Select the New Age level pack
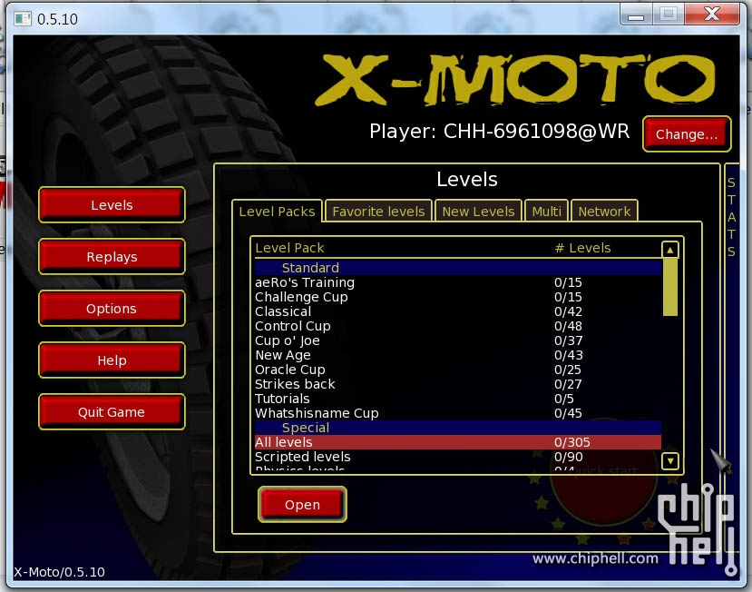Screen dimensions: 752x592 click(458, 355)
